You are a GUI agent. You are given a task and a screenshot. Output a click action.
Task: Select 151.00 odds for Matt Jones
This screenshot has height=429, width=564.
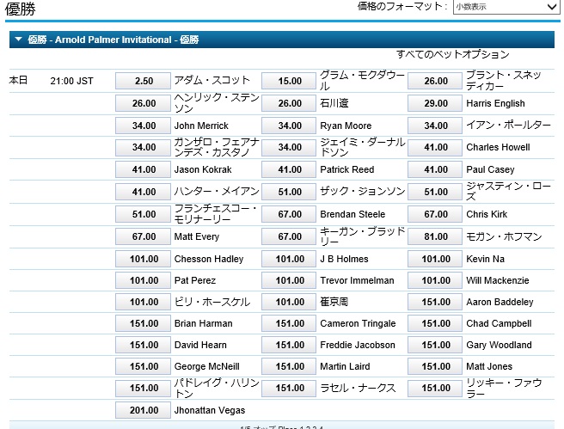click(x=435, y=366)
